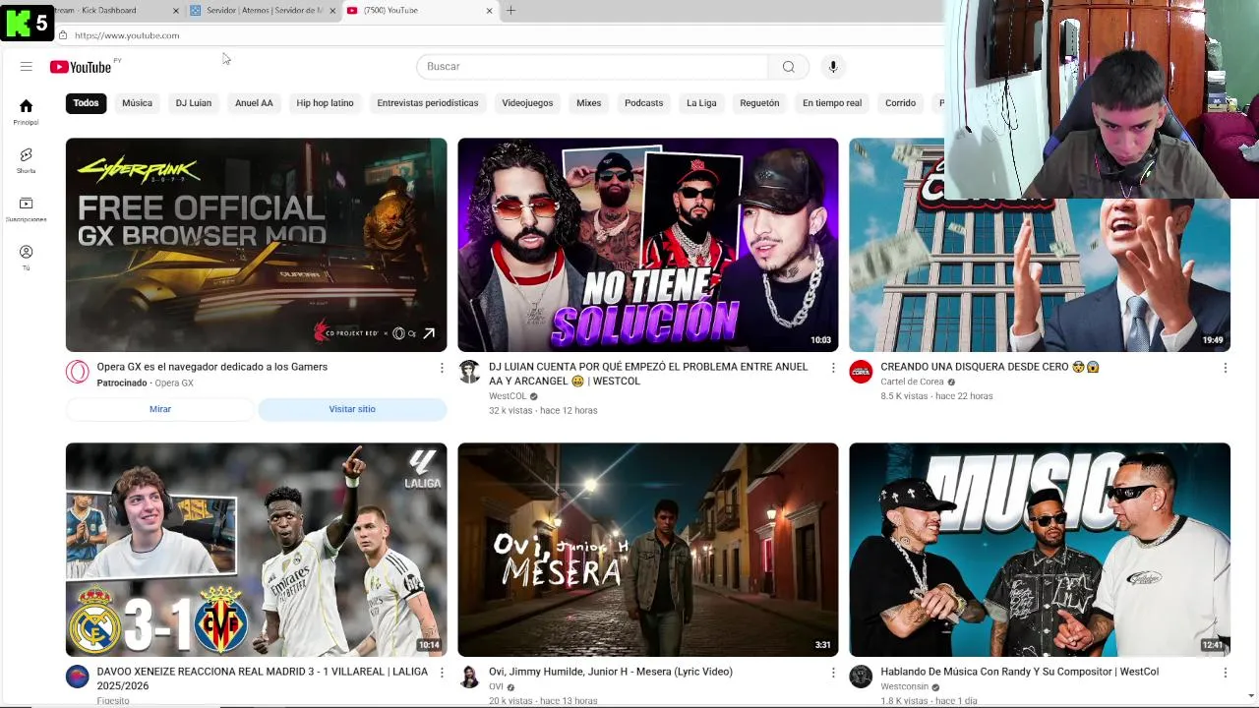1259x708 pixels.
Task: Open WestCOL channel avatar
Action: click(x=469, y=372)
